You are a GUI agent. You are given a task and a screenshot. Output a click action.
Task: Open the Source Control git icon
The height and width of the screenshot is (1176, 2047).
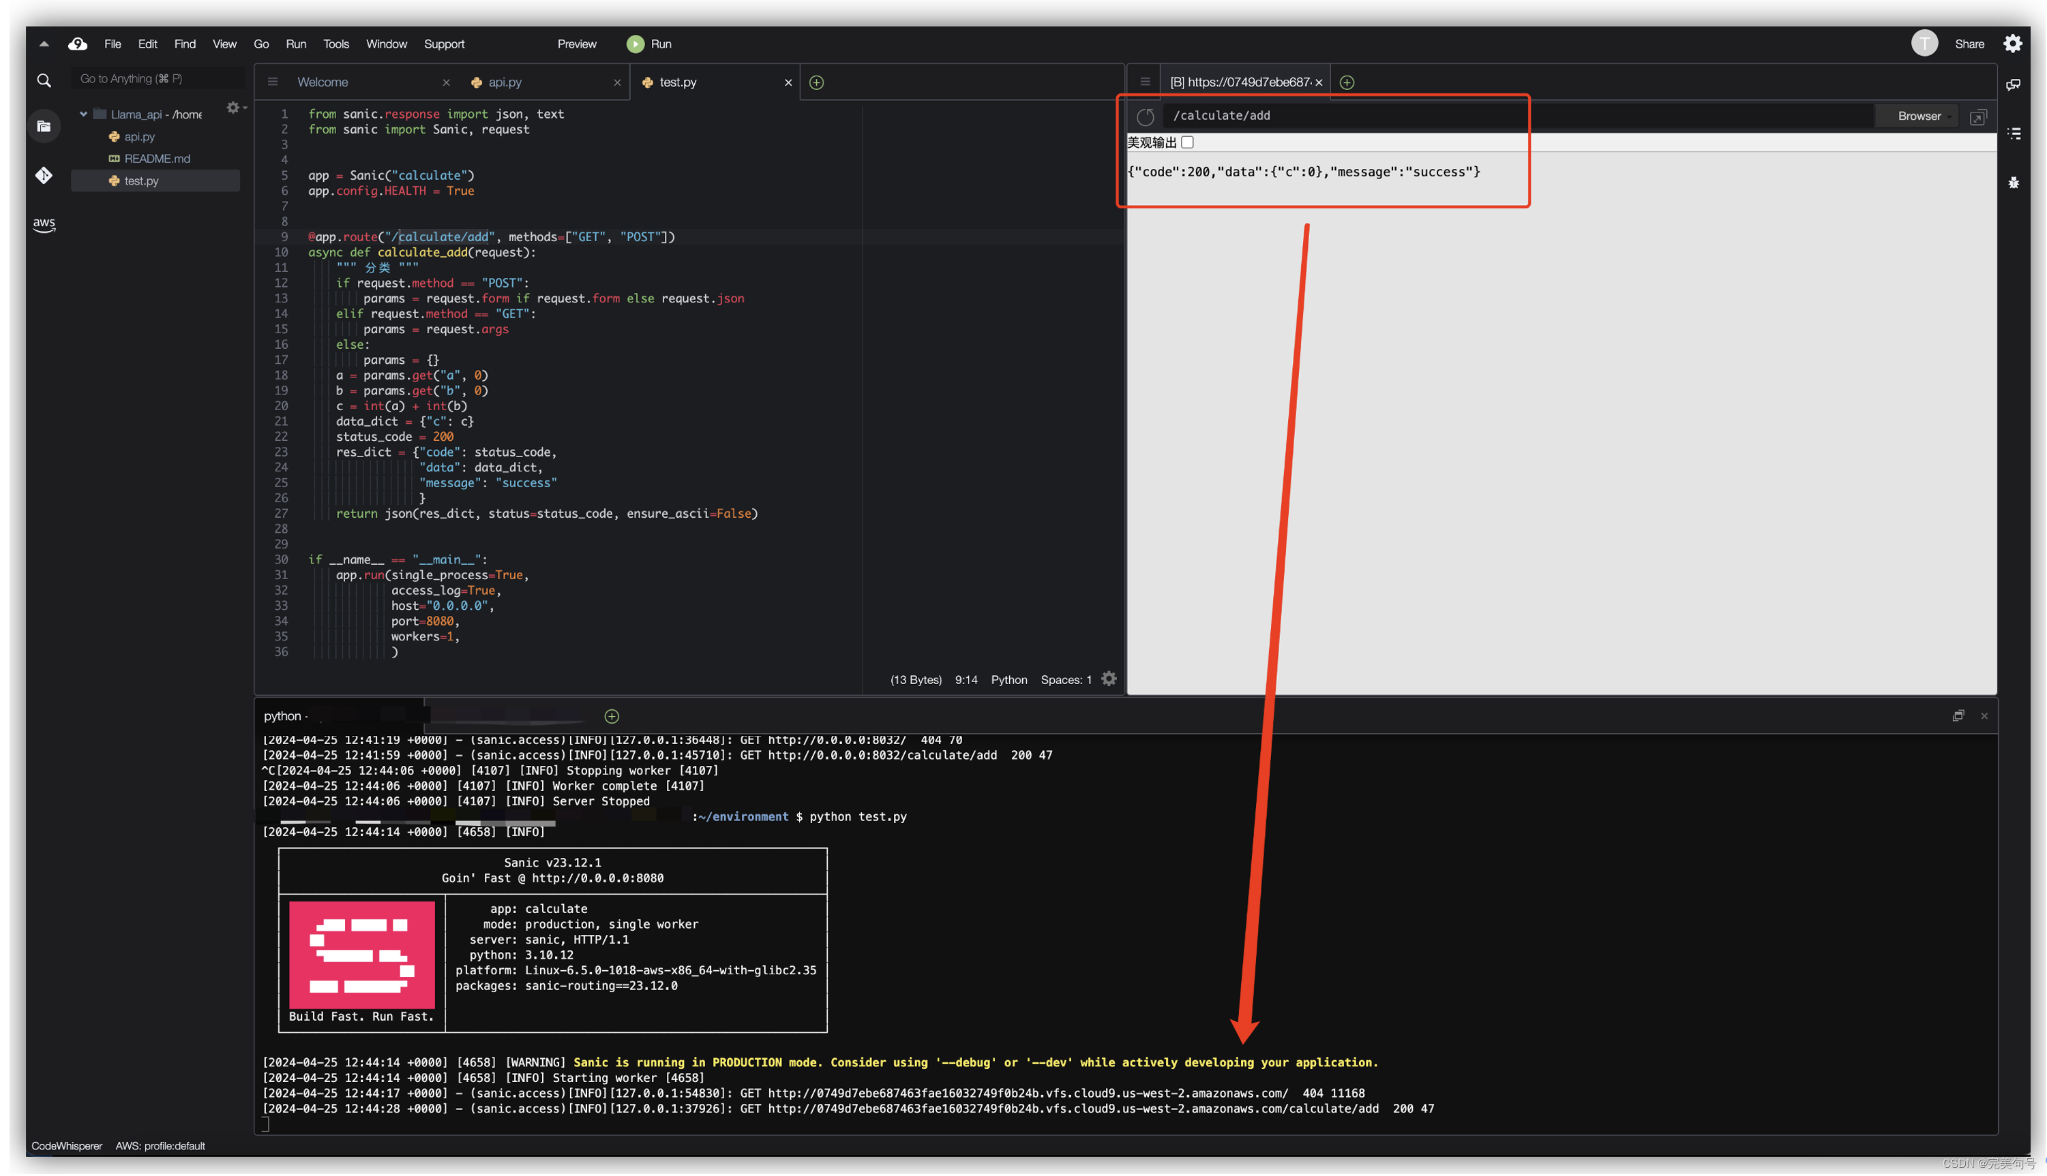click(44, 175)
